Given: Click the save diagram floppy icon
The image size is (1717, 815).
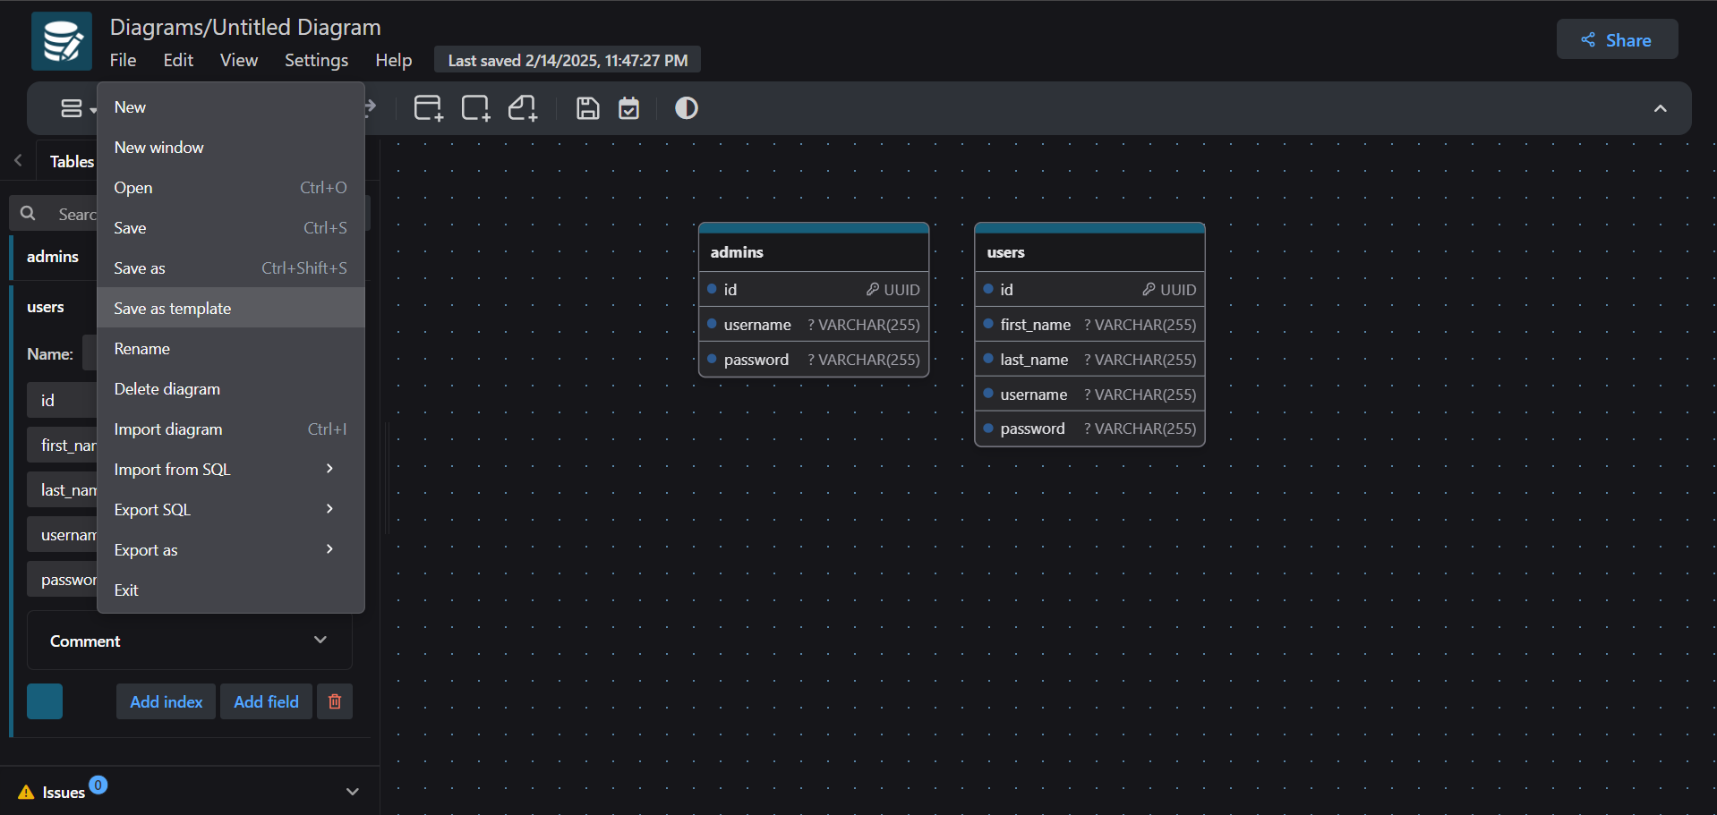Looking at the screenshot, I should (x=587, y=108).
